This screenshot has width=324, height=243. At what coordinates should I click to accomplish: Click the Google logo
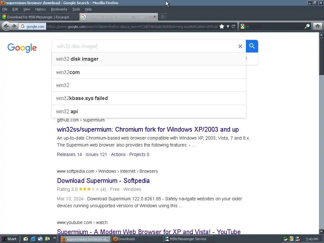[22, 48]
